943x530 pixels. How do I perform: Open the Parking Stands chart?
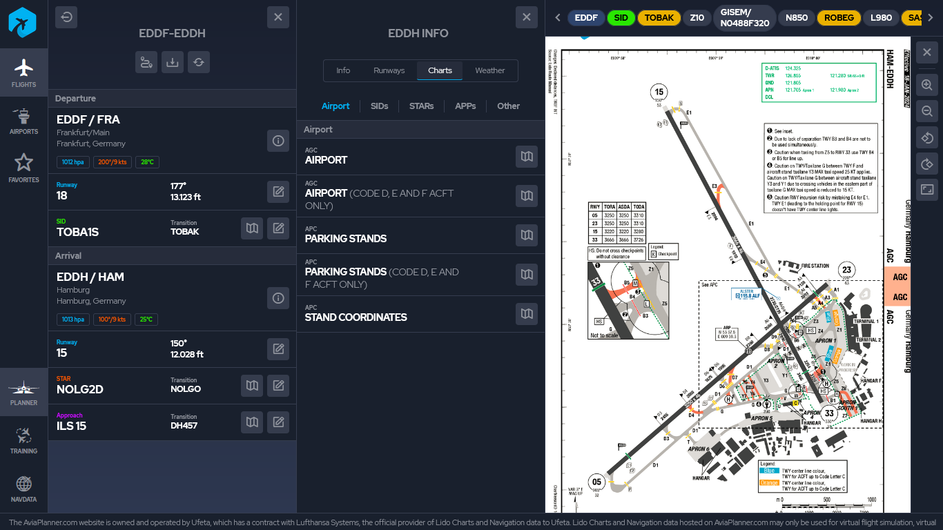coord(527,235)
